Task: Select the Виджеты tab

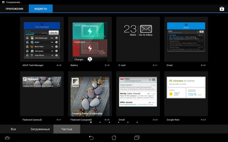Action: click(x=40, y=9)
